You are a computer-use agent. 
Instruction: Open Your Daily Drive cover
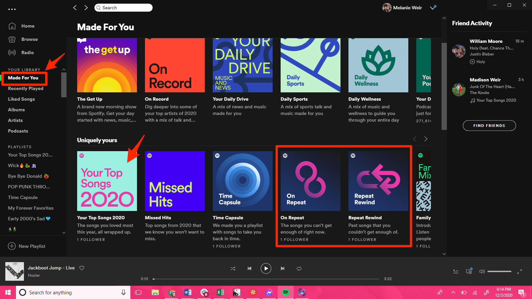coord(243,65)
